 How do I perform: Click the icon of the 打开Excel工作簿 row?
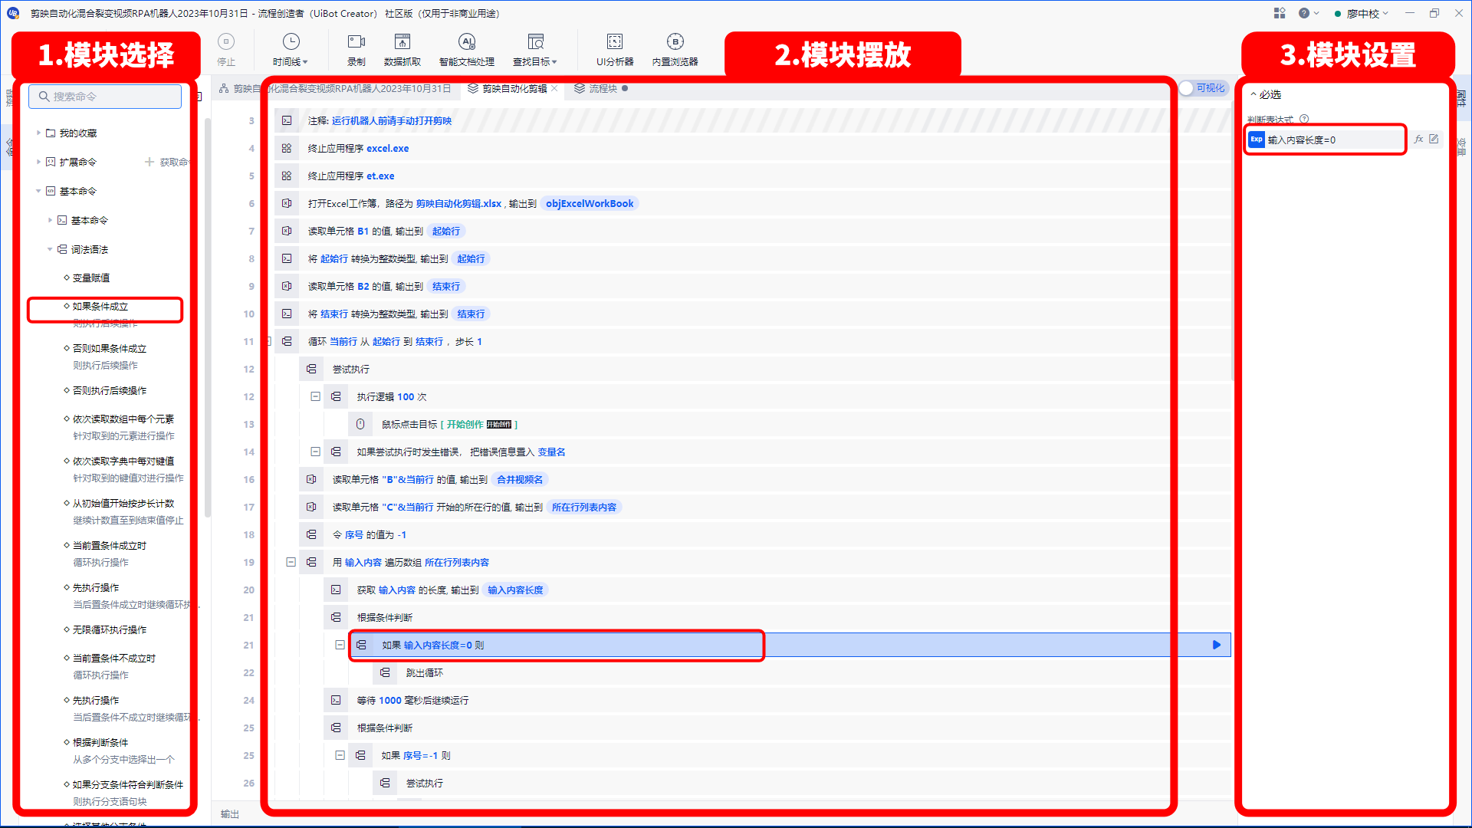click(287, 203)
